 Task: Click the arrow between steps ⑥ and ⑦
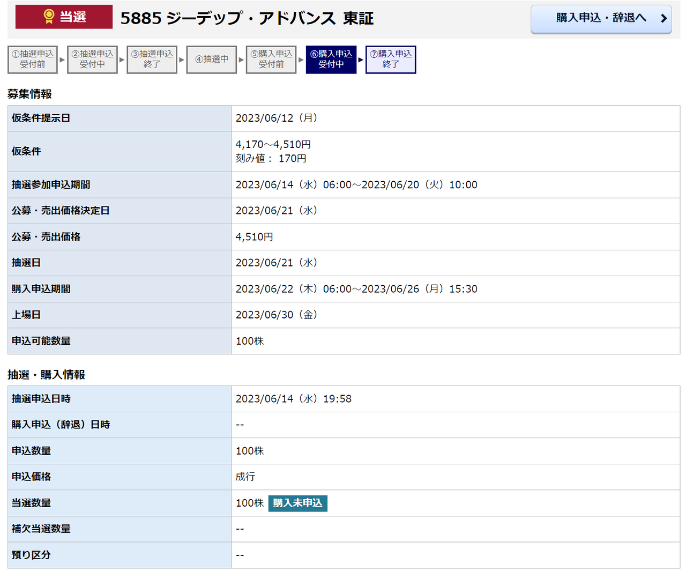pyautogui.click(x=361, y=60)
